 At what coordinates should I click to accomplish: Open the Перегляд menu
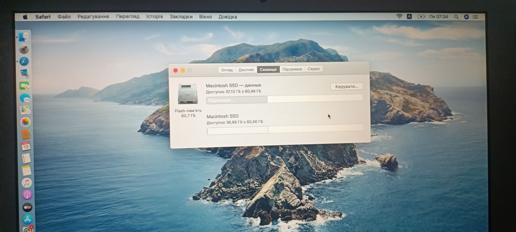point(128,17)
